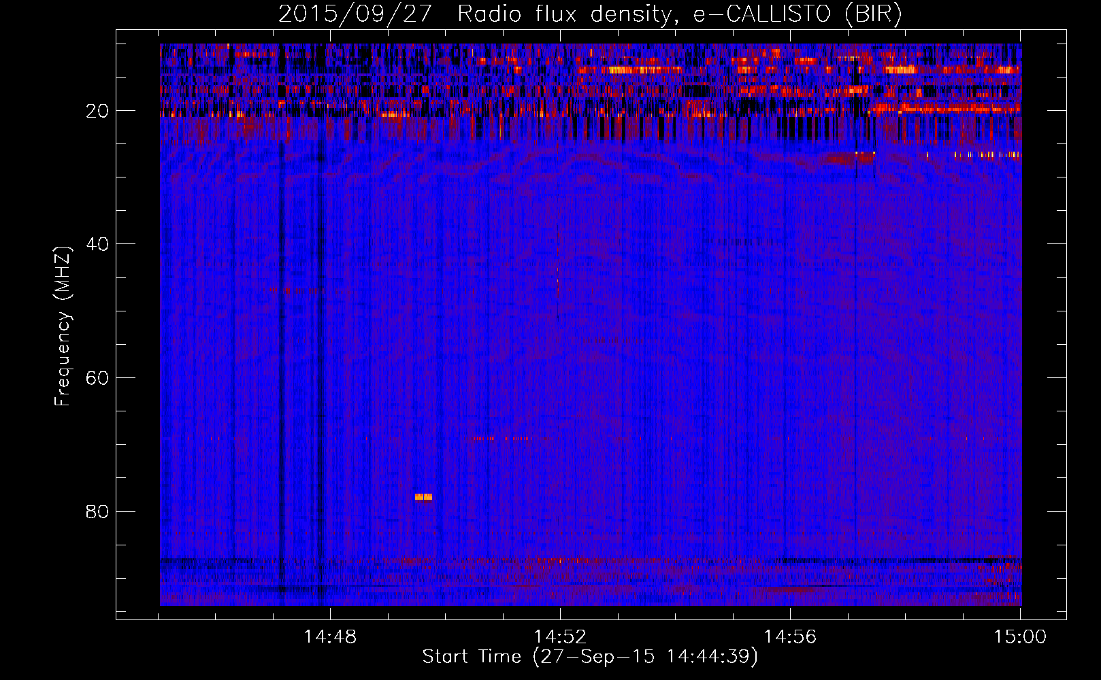Click the 20 frequency tick label
The height and width of the screenshot is (680, 1101).
(97, 111)
